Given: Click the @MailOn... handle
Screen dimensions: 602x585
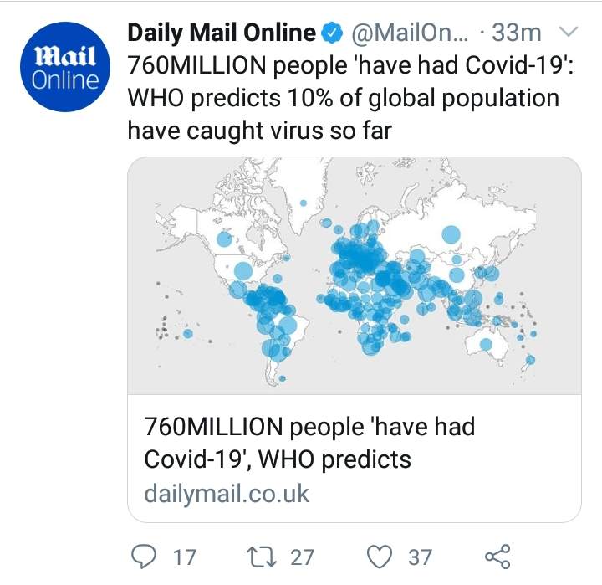Looking at the screenshot, I should tap(410, 33).
